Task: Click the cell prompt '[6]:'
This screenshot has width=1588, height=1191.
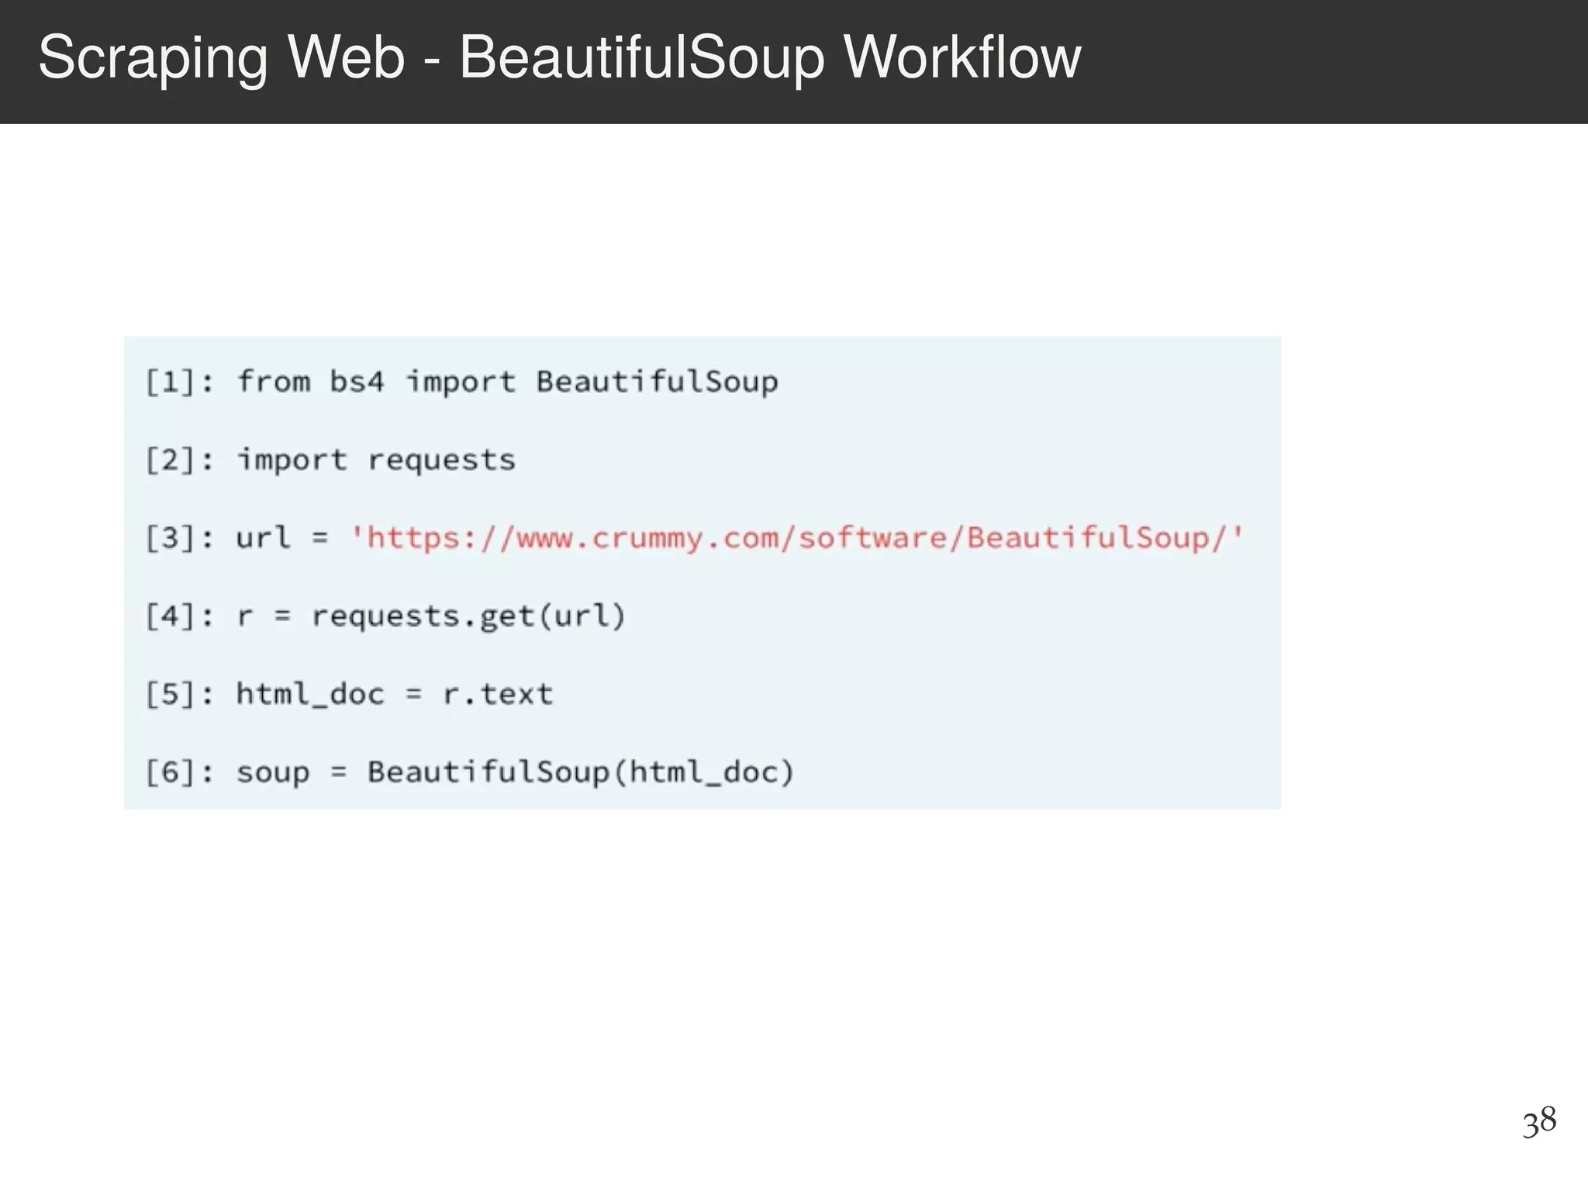Action: (179, 772)
